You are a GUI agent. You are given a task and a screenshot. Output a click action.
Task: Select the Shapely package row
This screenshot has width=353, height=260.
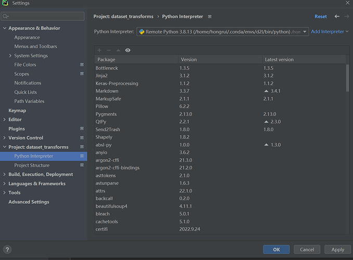pyautogui.click(x=220, y=137)
